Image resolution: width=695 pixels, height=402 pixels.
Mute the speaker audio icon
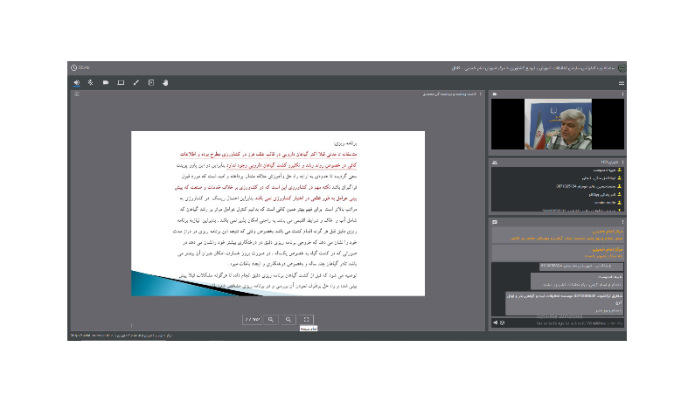pyautogui.click(x=77, y=83)
